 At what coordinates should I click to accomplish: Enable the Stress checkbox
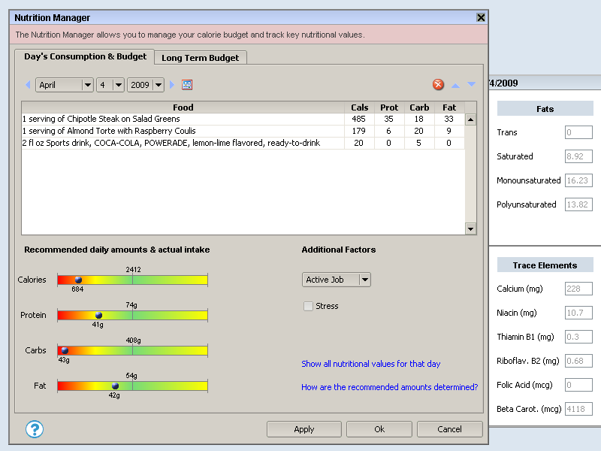(x=308, y=306)
